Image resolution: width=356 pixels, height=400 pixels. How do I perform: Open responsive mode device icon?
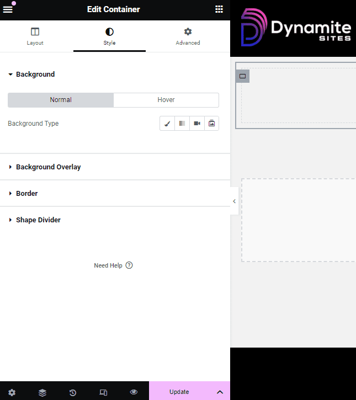[103, 392]
